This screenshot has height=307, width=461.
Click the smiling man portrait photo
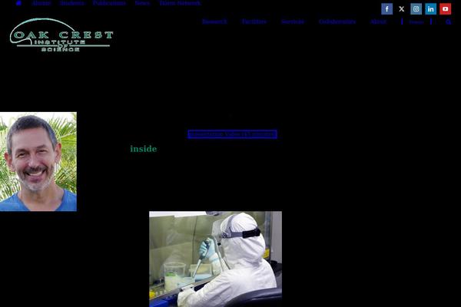tap(38, 161)
